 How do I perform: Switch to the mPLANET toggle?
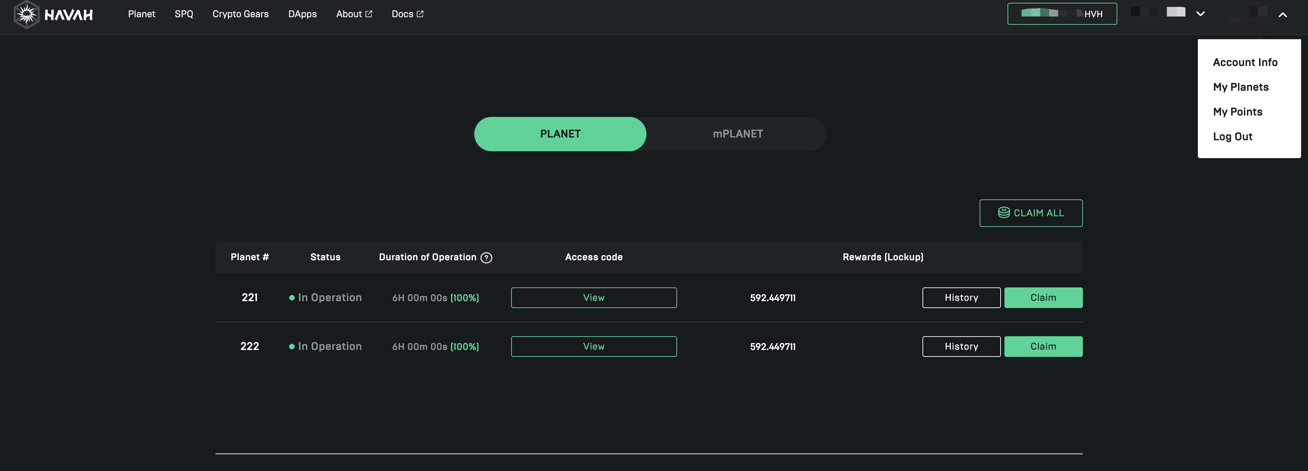737,134
